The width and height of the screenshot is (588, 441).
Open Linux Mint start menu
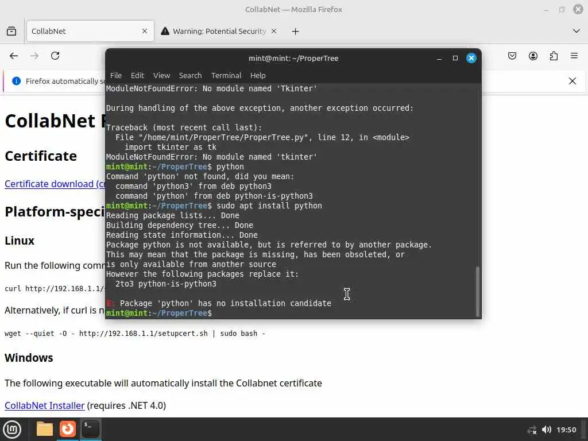(x=12, y=430)
